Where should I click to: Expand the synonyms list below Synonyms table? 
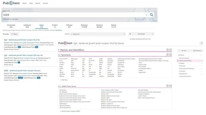[x=64, y=80]
